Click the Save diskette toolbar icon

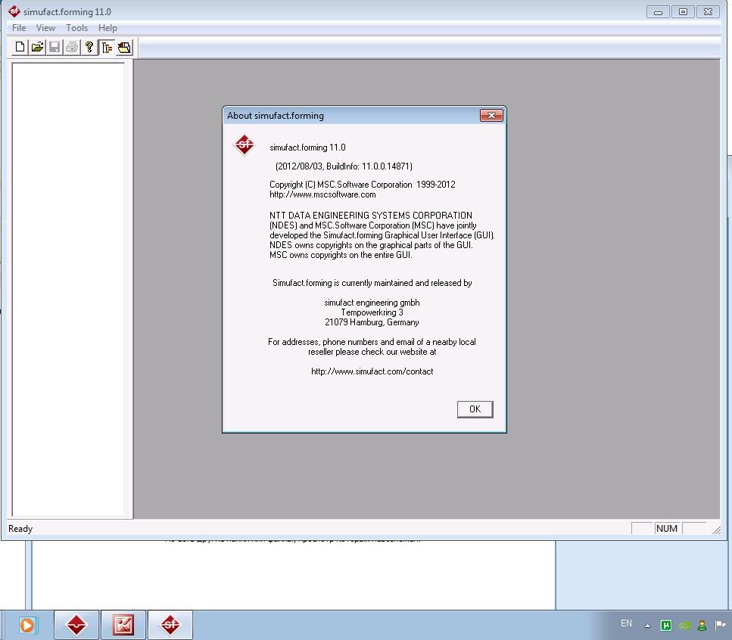pyautogui.click(x=55, y=48)
